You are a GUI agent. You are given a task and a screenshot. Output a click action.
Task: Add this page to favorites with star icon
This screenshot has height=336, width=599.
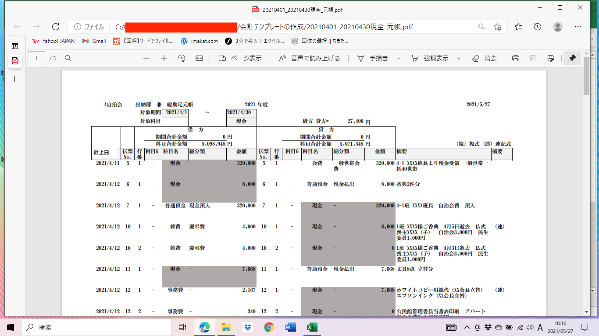[x=497, y=27]
